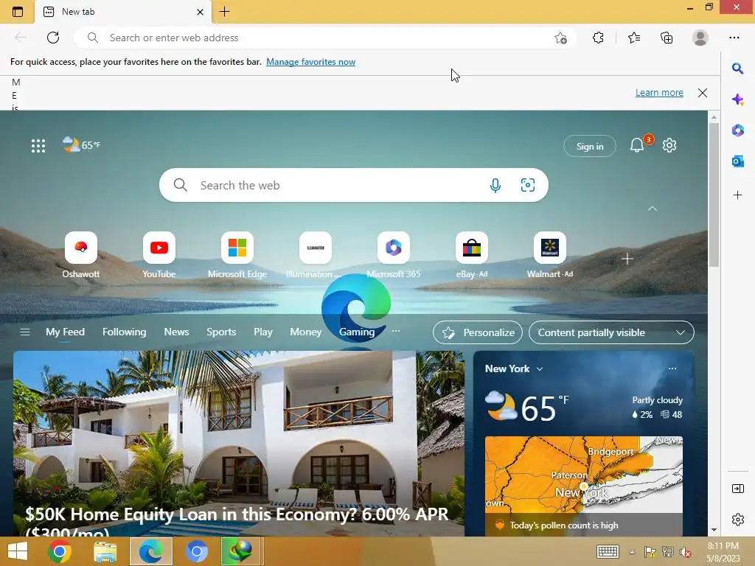This screenshot has width=755, height=566.
Task: Open the app launcher grid icon
Action: pyautogui.click(x=38, y=146)
